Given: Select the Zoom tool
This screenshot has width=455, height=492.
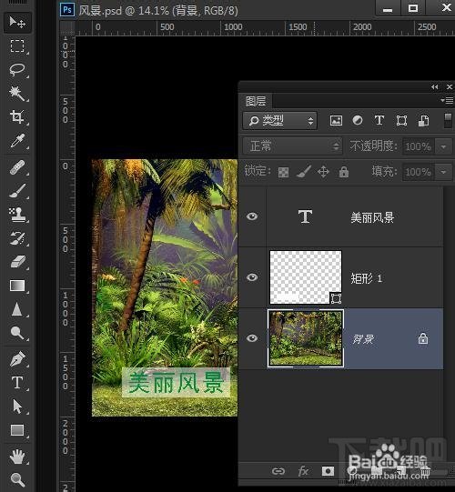Looking at the screenshot, I should point(17,480).
